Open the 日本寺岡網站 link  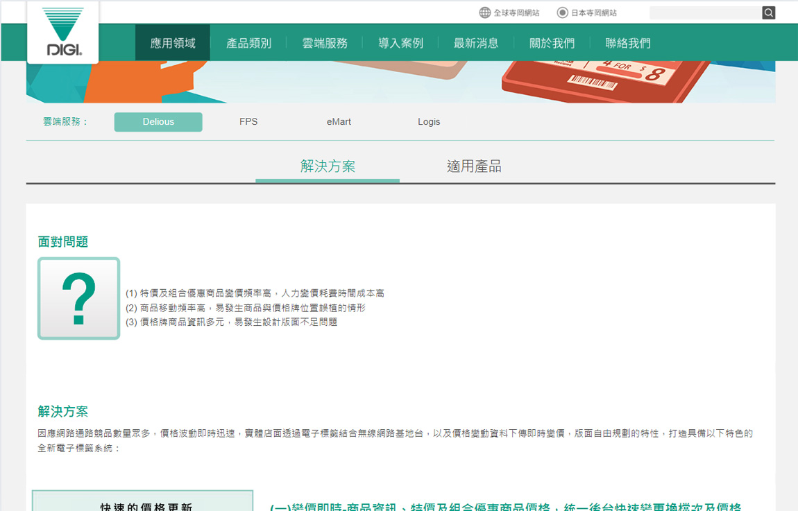593,12
